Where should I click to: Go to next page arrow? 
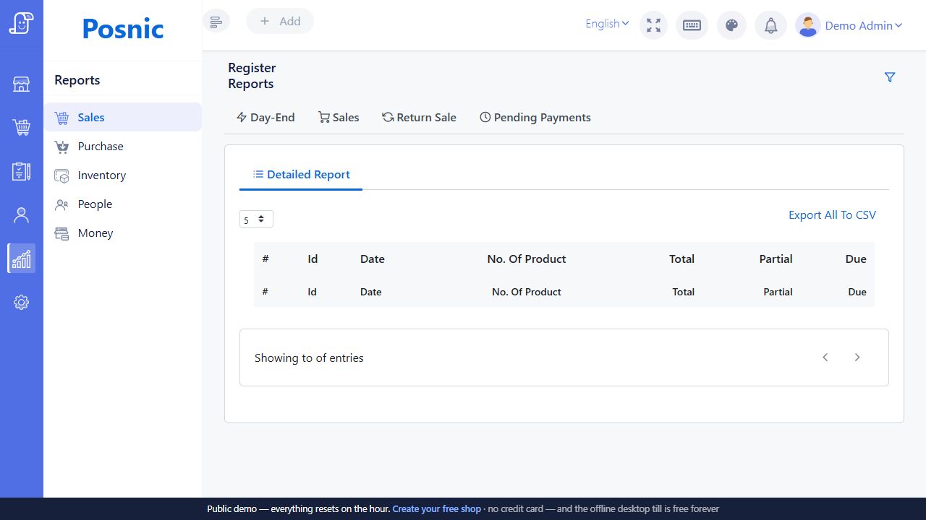pos(857,357)
